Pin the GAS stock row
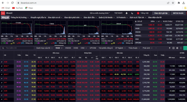This screenshot has width=187, height=102. [x=2, y=87]
